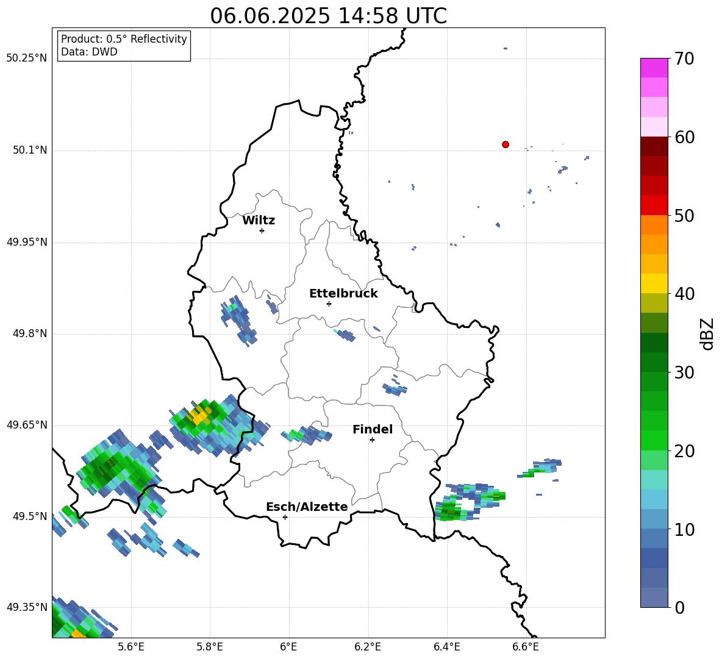722x659 pixels.
Task: Click the 'Data: DWD' text
Action: pos(89,52)
